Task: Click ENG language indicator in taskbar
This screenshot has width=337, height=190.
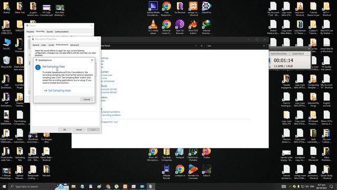Action: point(312,186)
